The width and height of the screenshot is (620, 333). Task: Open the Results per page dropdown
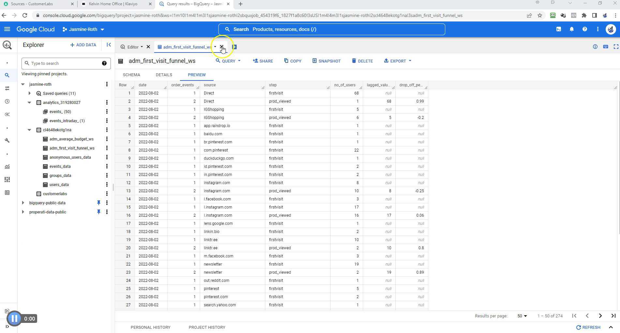tap(522, 316)
